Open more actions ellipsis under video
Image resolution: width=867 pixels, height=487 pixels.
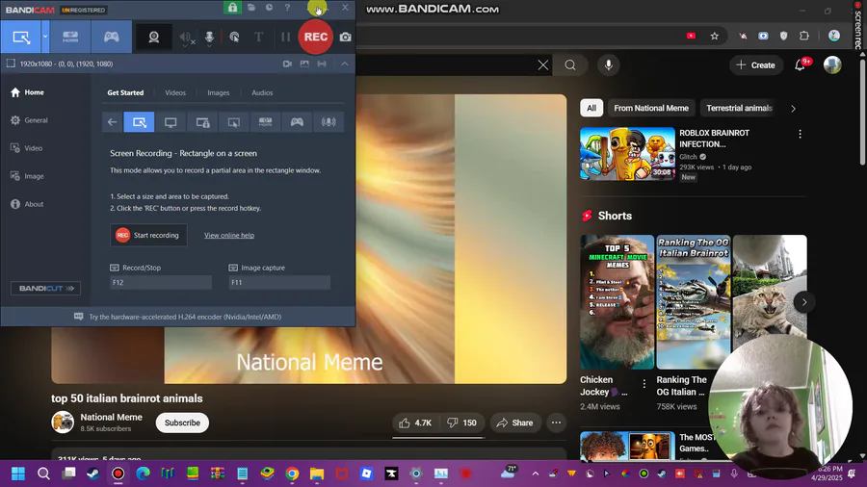point(556,423)
